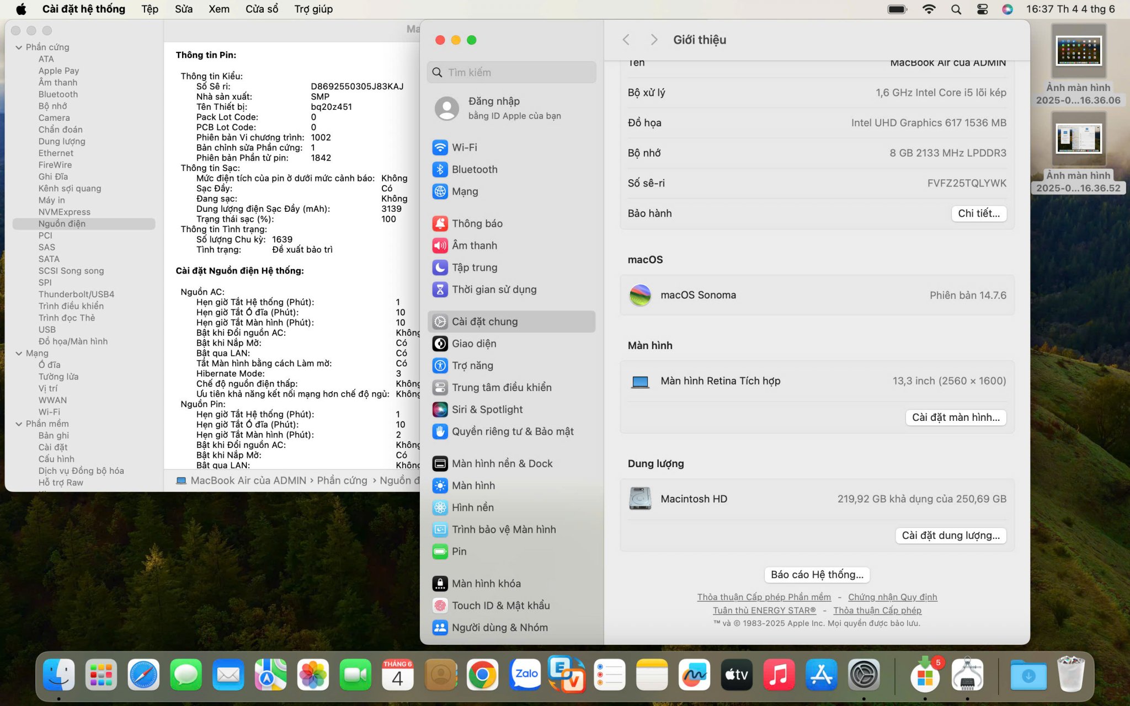This screenshot has height=706, width=1130.
Task: Open the Sửa menu
Action: click(x=184, y=9)
